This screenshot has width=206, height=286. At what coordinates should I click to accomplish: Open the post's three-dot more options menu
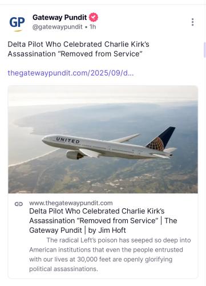pos(192,22)
